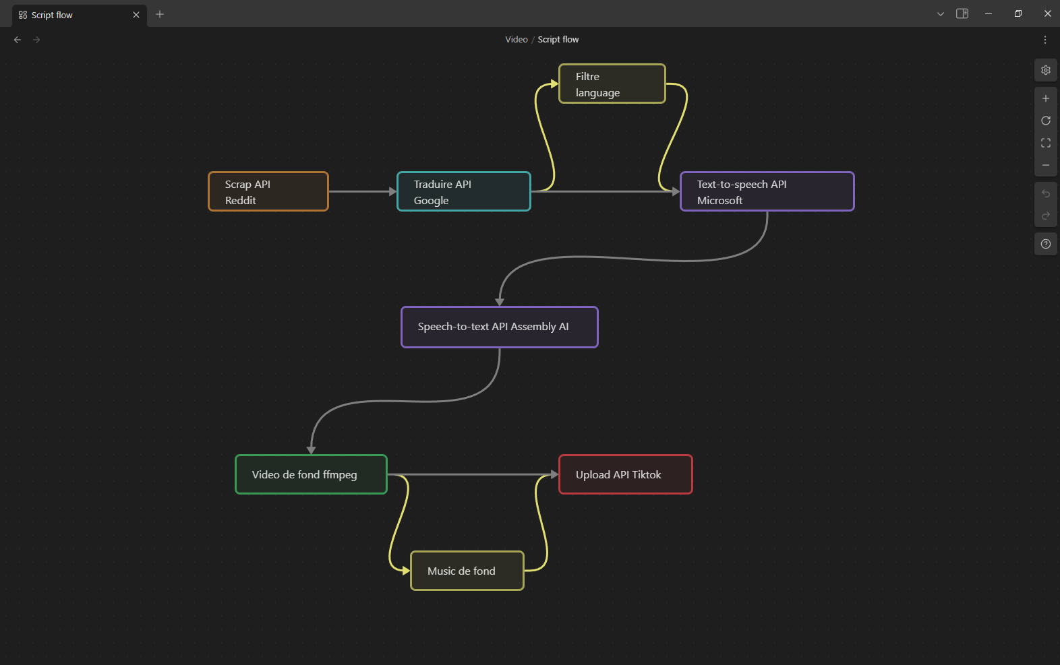
Task: Minimize the application window
Action: coord(989,13)
